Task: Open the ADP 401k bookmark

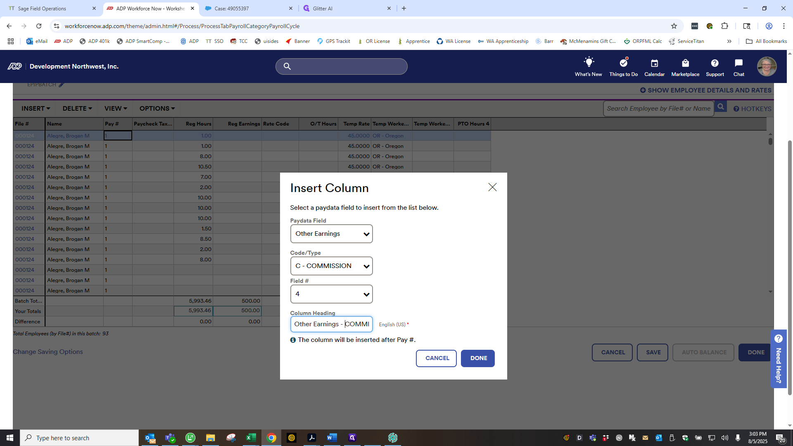Action: click(95, 41)
